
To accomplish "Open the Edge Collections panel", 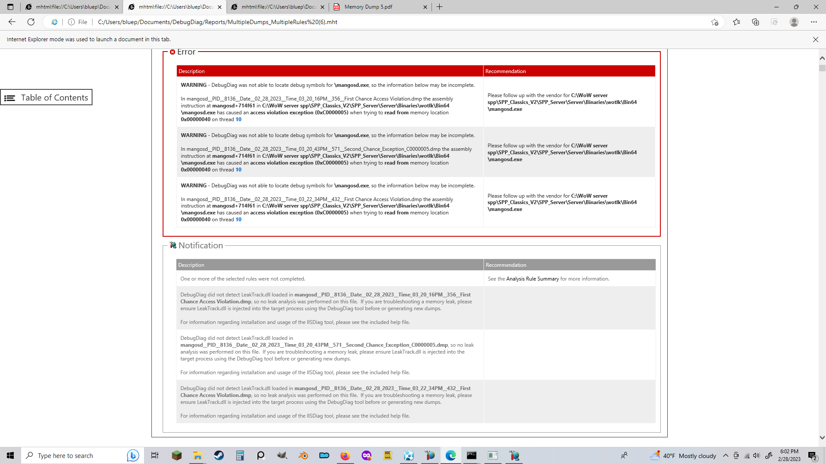I will point(756,21).
